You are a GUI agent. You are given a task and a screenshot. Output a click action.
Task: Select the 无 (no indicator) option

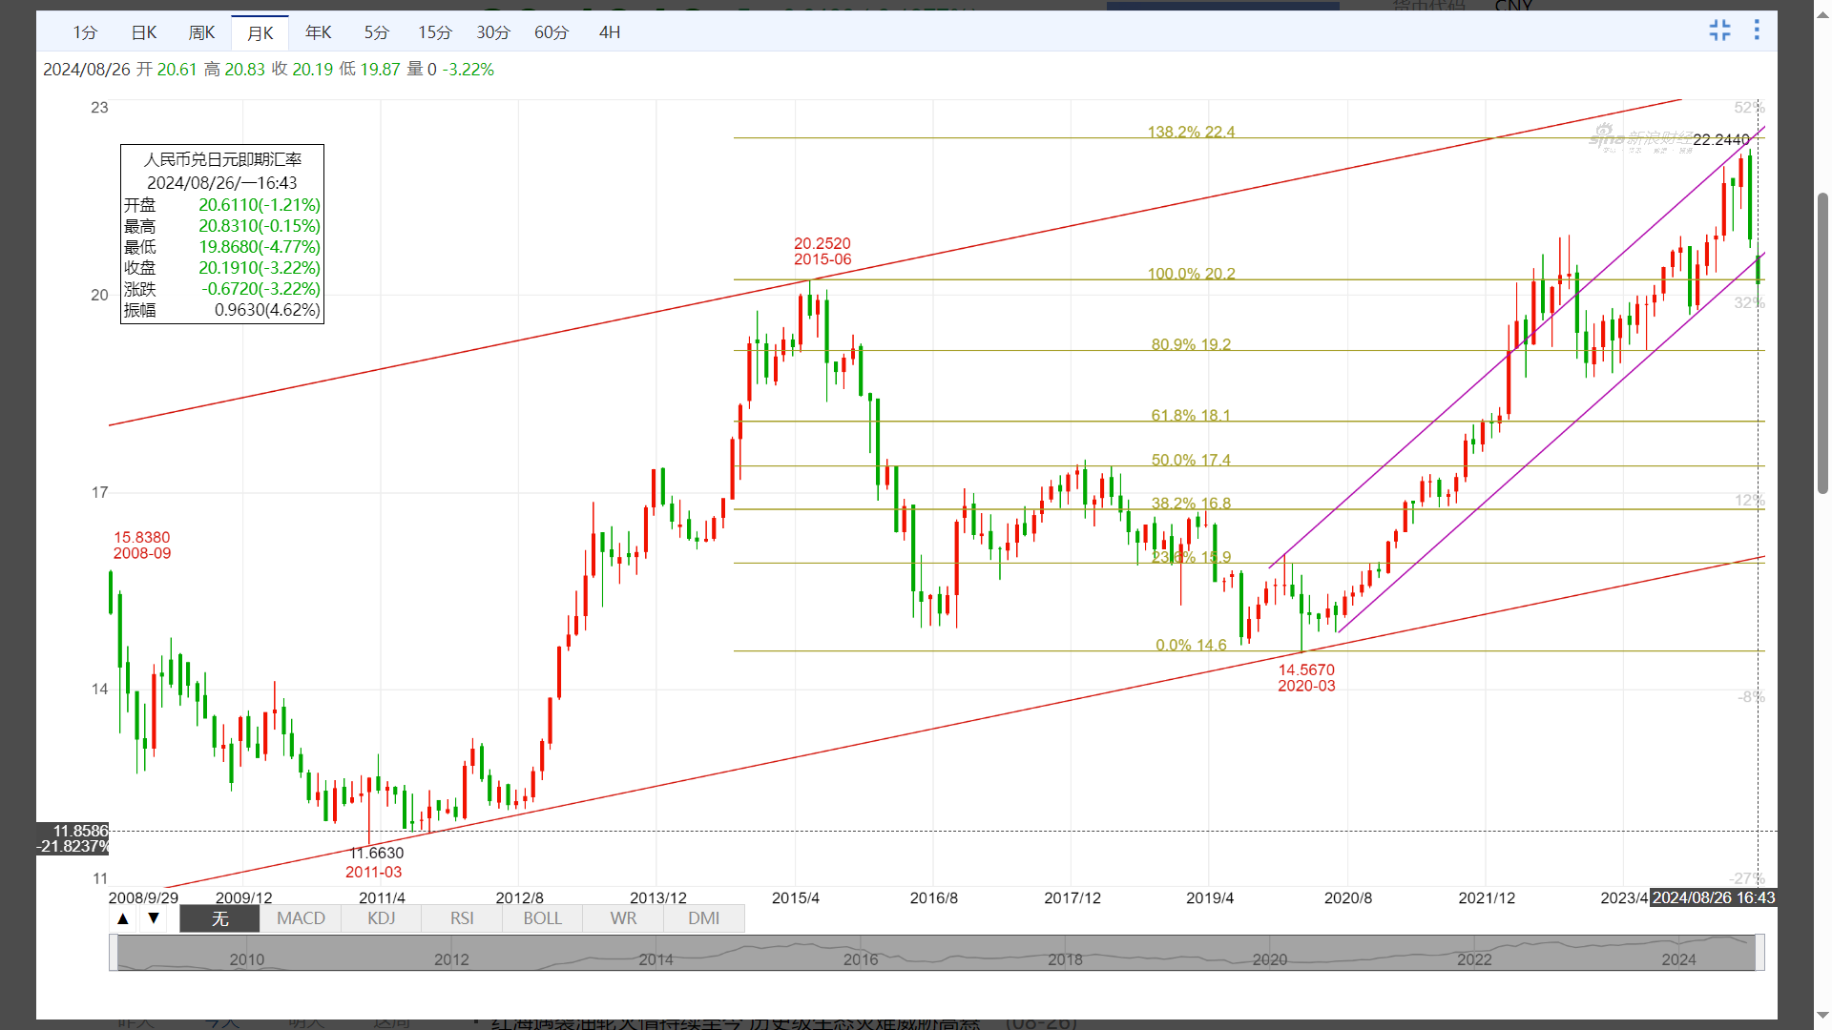219,918
